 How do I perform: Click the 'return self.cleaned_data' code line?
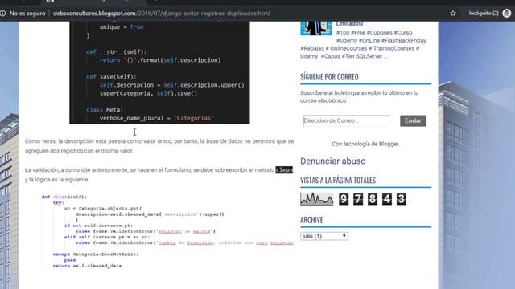[87, 266]
